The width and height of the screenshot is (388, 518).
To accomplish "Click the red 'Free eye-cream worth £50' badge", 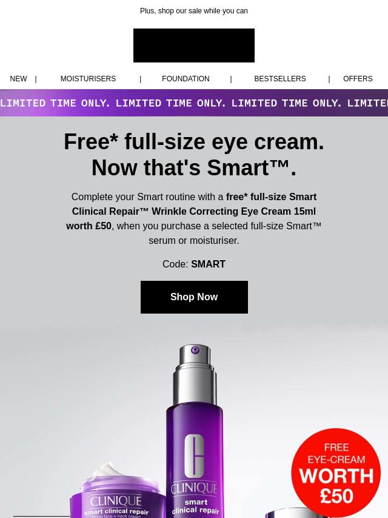I will 336,473.
